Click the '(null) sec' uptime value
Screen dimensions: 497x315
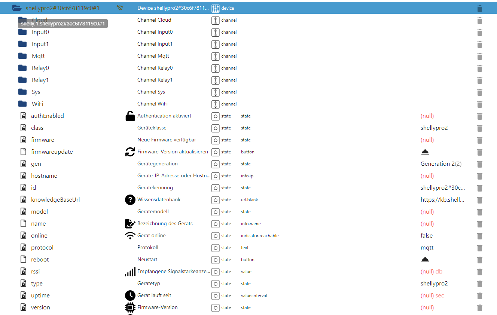point(432,296)
